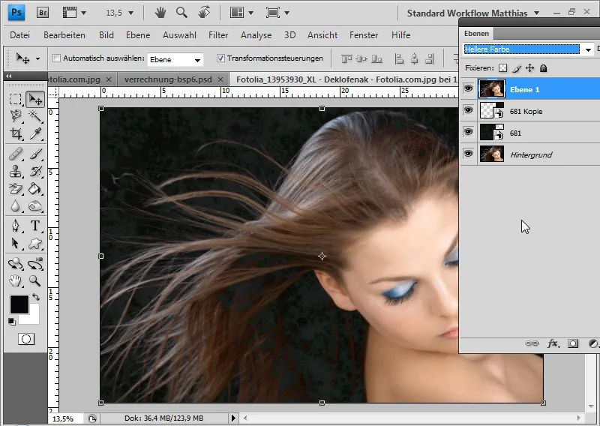Open the workspace switcher 'Standard Workflow Matthias'
The image size is (600, 426).
coord(473,13)
